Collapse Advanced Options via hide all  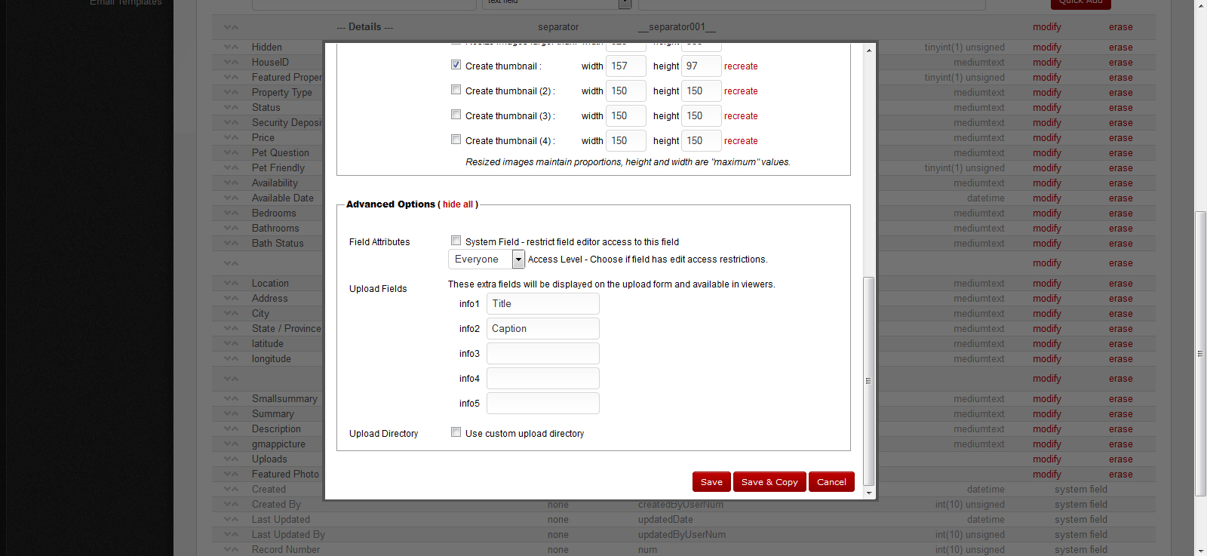(458, 204)
